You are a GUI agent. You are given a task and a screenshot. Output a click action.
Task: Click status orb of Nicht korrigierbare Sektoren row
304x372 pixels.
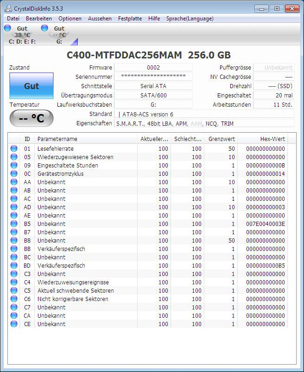coord(14,299)
